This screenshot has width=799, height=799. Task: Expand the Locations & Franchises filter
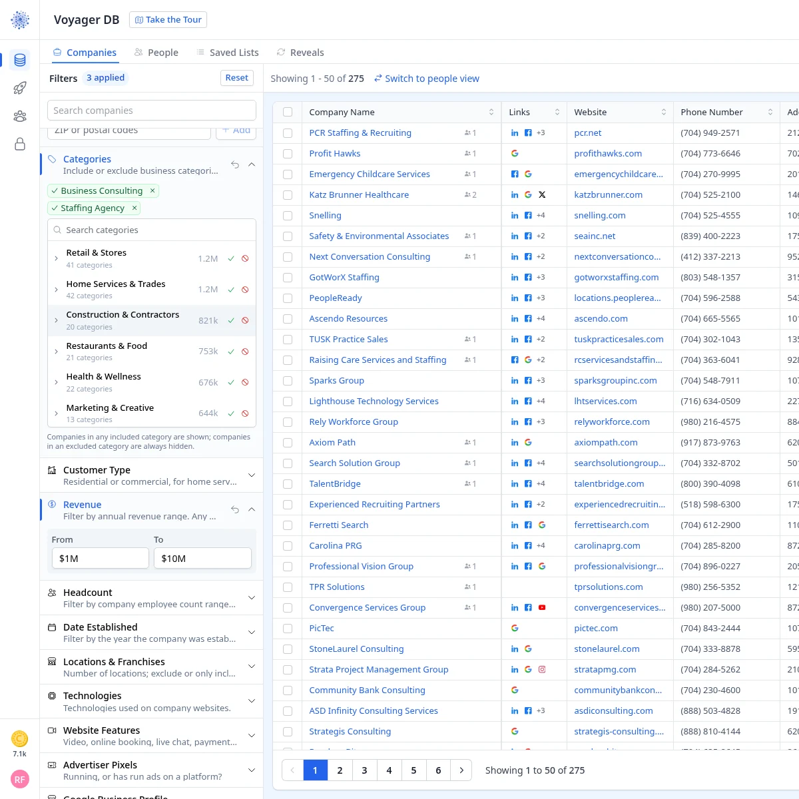252,666
